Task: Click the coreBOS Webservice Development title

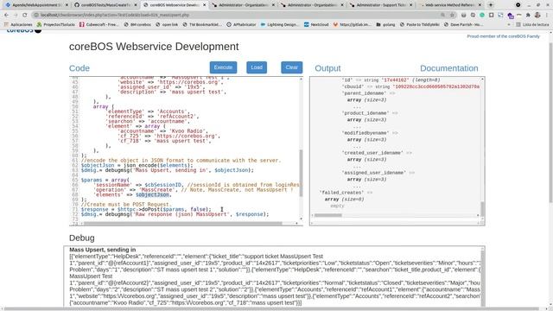Action: pyautogui.click(x=154, y=47)
